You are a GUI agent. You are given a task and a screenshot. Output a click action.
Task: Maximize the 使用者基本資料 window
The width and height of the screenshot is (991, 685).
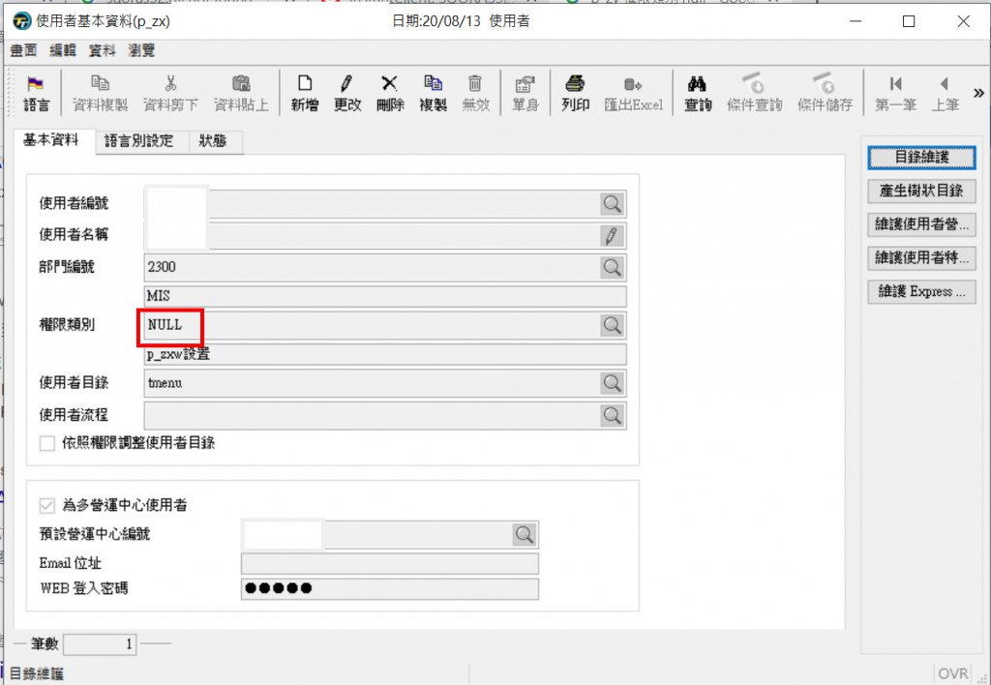909,21
